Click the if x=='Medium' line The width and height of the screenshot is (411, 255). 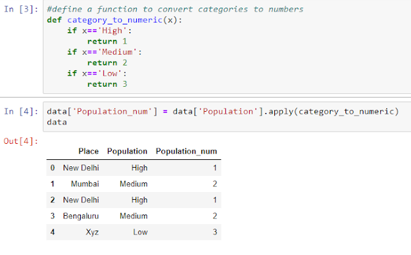tap(104, 52)
